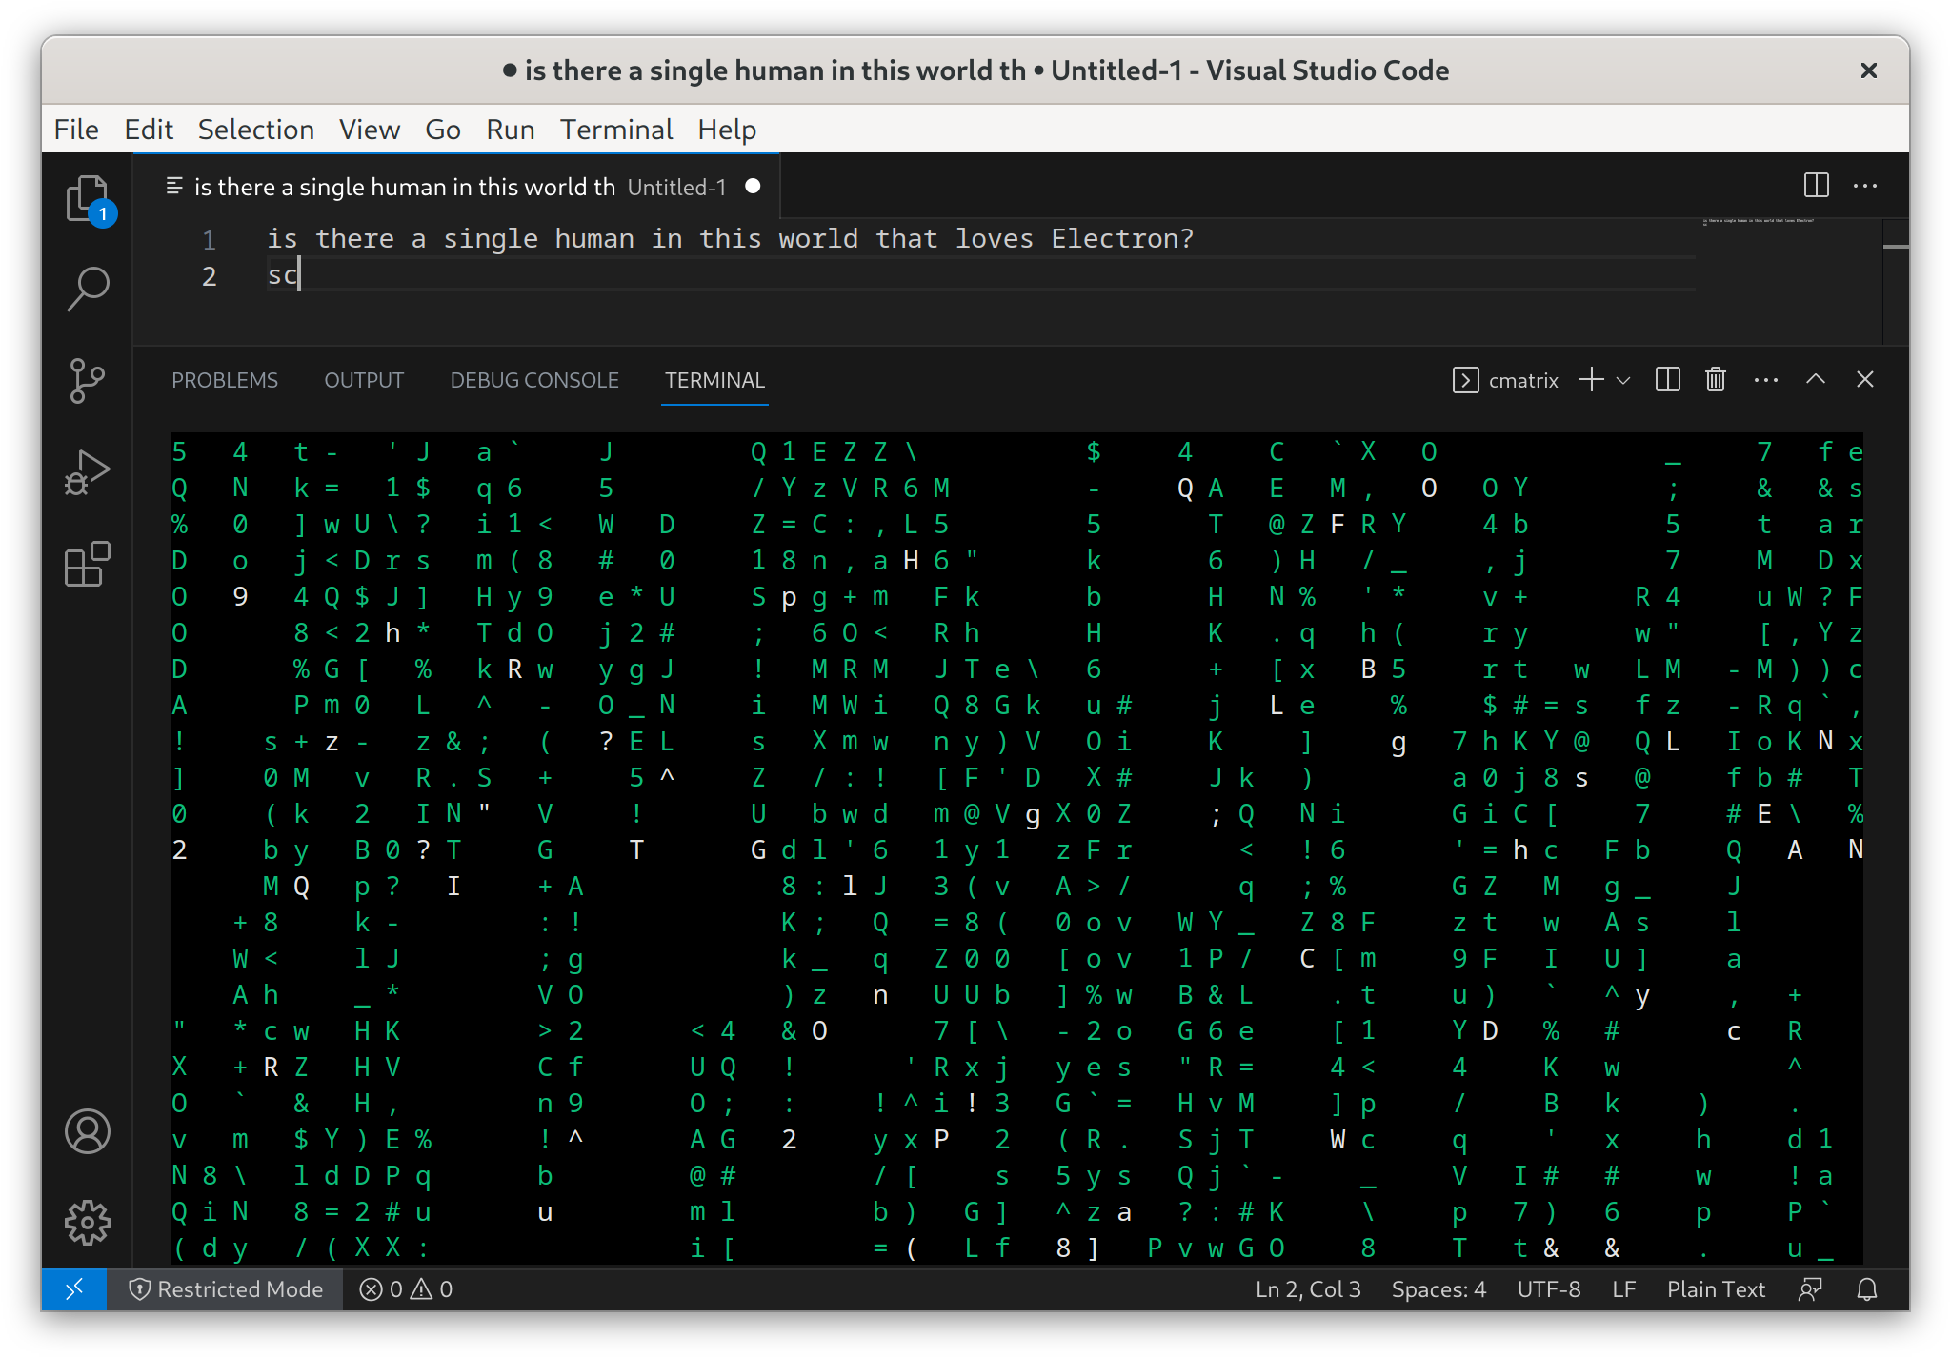1951x1358 pixels.
Task: Open more actions menu in terminal panel
Action: coord(1765,379)
